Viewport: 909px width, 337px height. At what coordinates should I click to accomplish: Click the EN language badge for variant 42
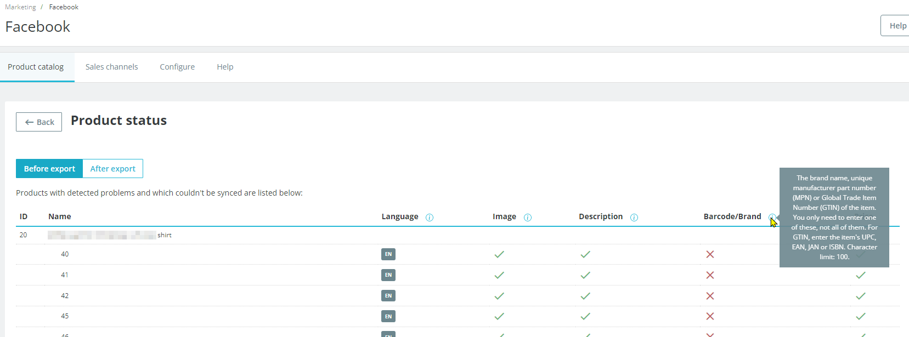click(388, 296)
